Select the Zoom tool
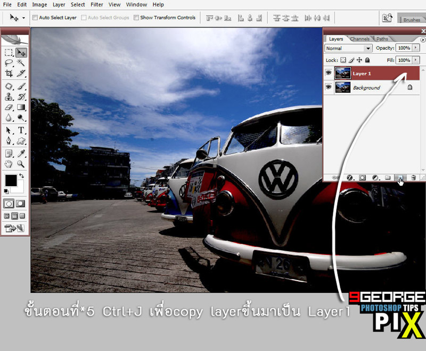Screen dimensions: 426x351 point(21,164)
